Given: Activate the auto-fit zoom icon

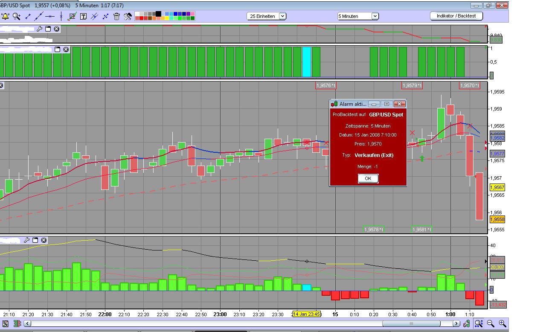Looking at the screenshot, I should coord(479,324).
